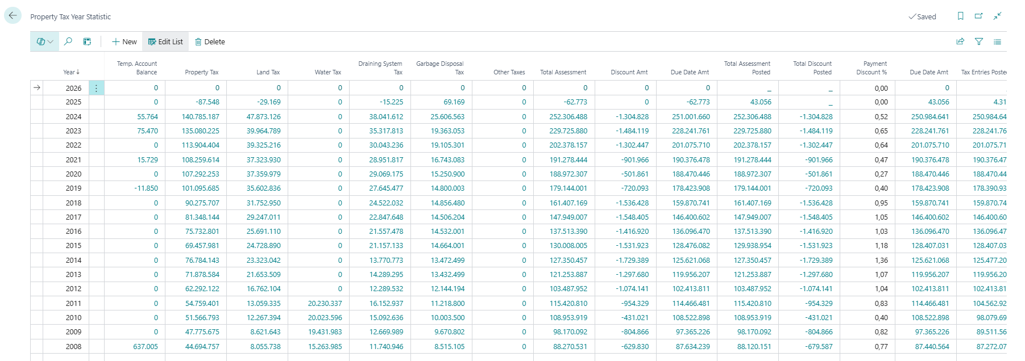Expand the view selector dropdown chevron
Image resolution: width=1025 pixels, height=361 pixels.
point(51,41)
